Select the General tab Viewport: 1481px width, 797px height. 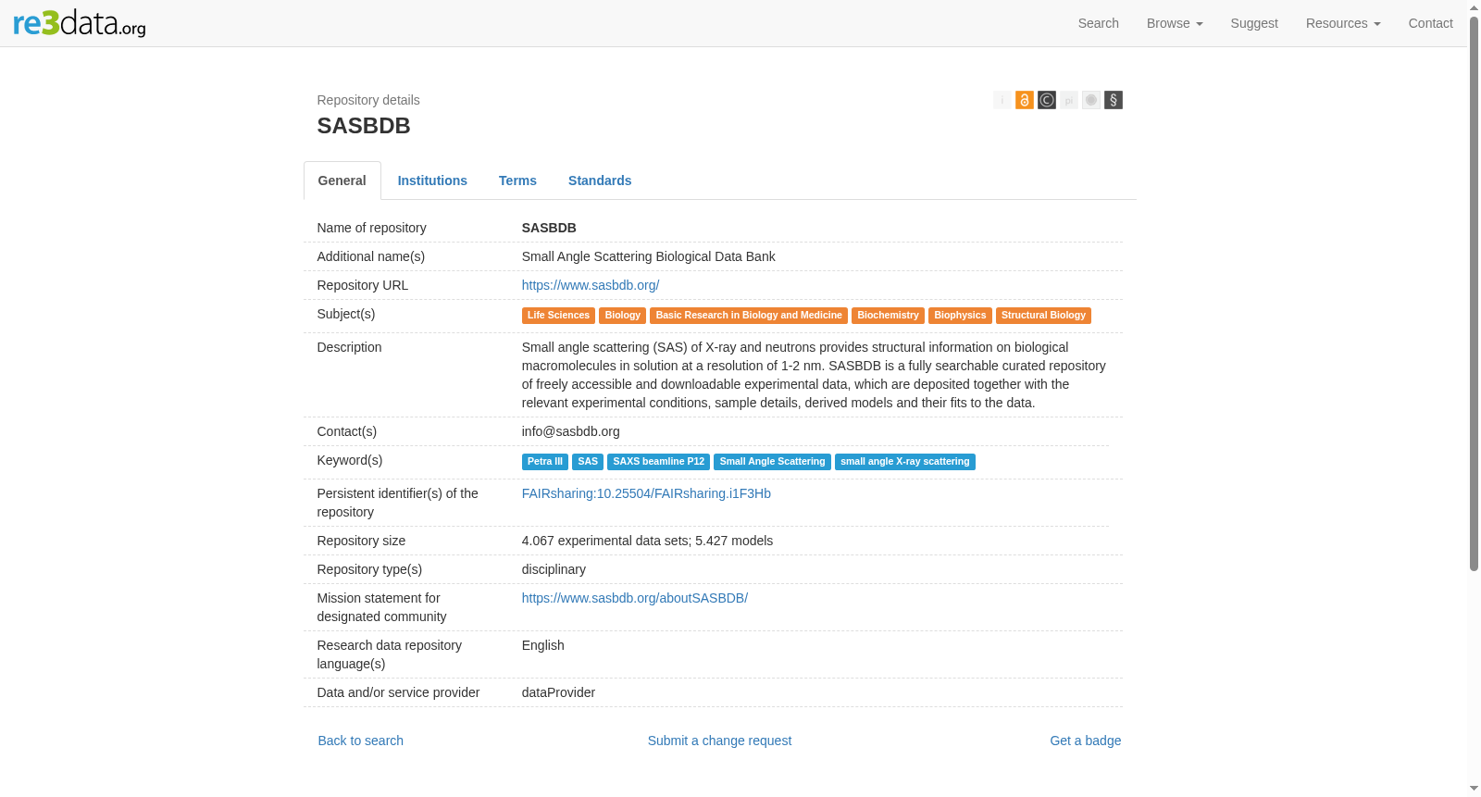[342, 181]
